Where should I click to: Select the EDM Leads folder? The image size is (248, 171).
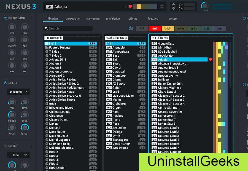[71, 168]
